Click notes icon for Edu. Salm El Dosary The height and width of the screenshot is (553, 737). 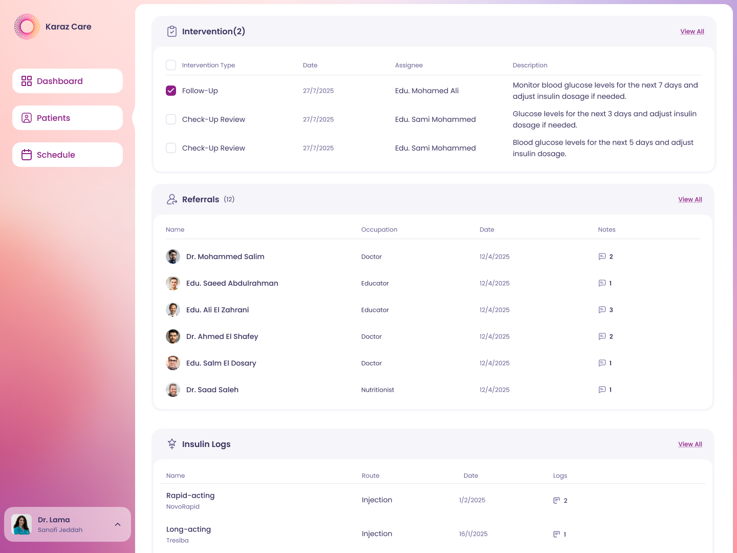602,363
